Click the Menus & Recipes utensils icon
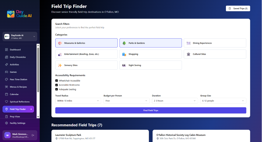The image size is (262, 142). point(6,87)
